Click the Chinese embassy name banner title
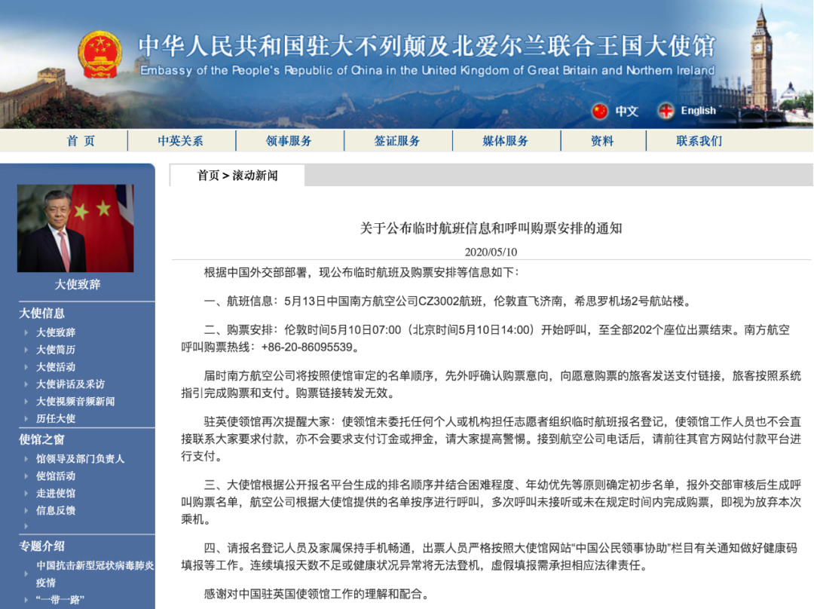The image size is (814, 609). tap(427, 46)
